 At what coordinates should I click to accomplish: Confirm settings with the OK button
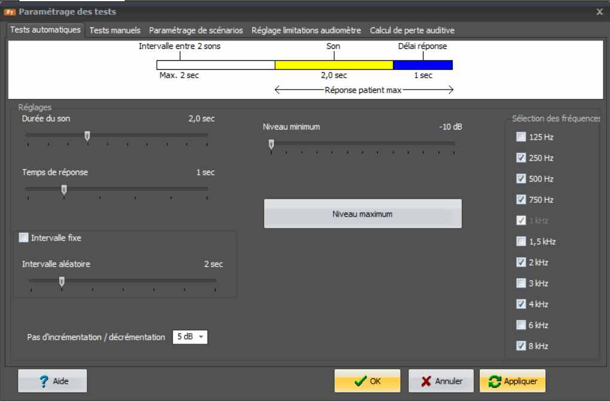pos(367,381)
